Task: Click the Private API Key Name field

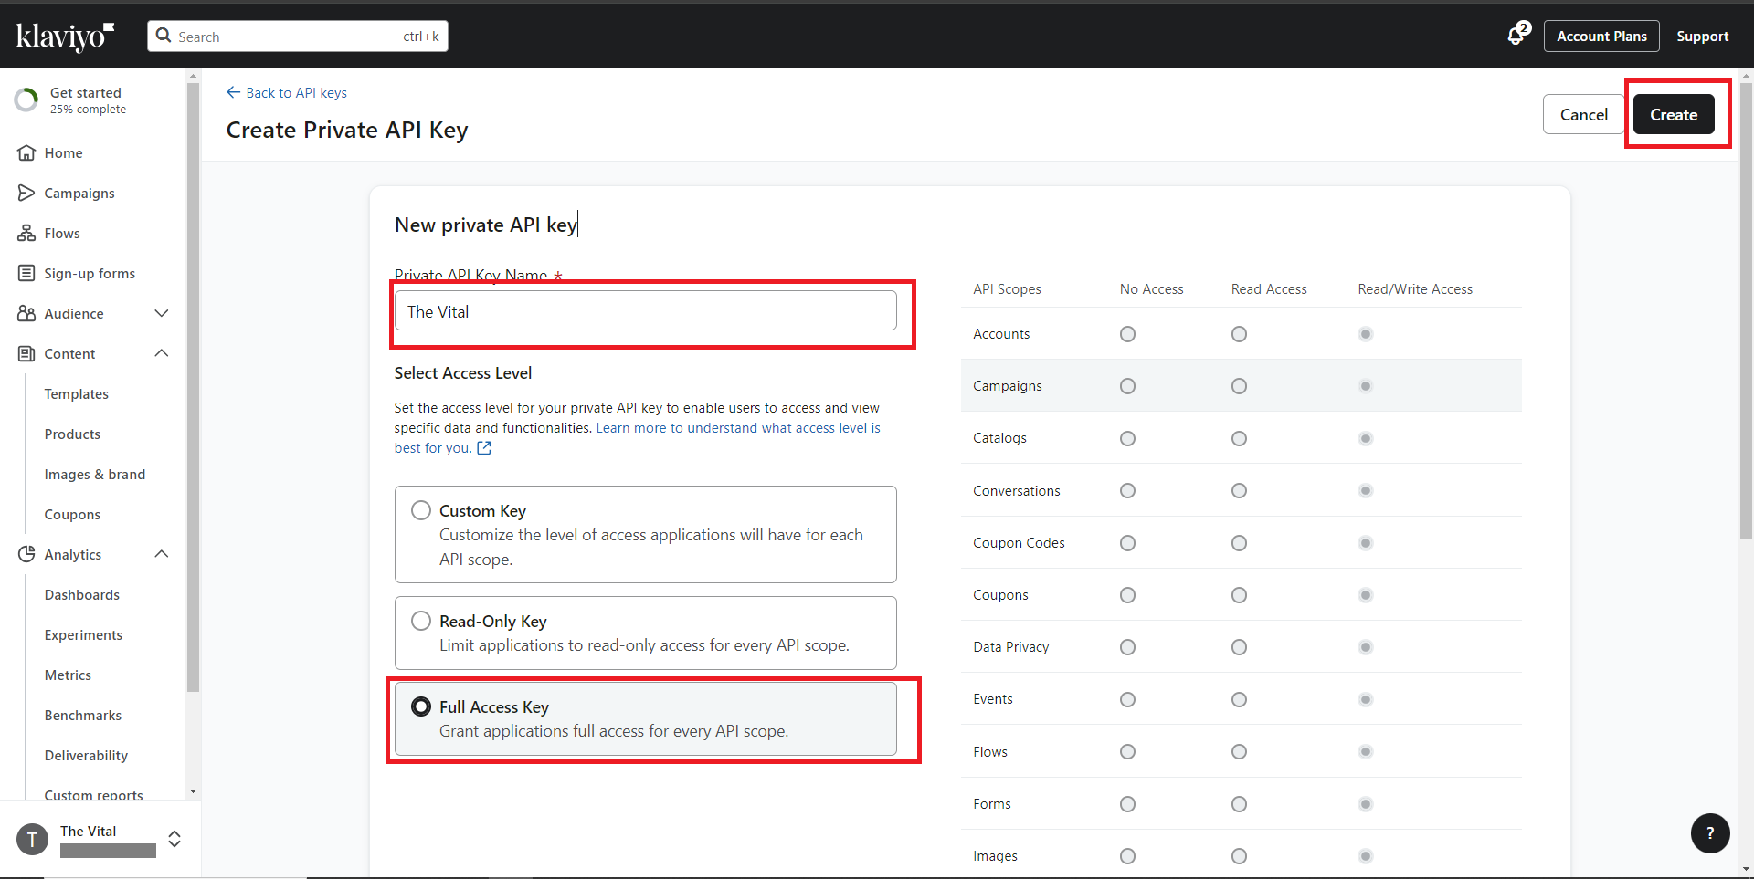Action: pos(645,311)
